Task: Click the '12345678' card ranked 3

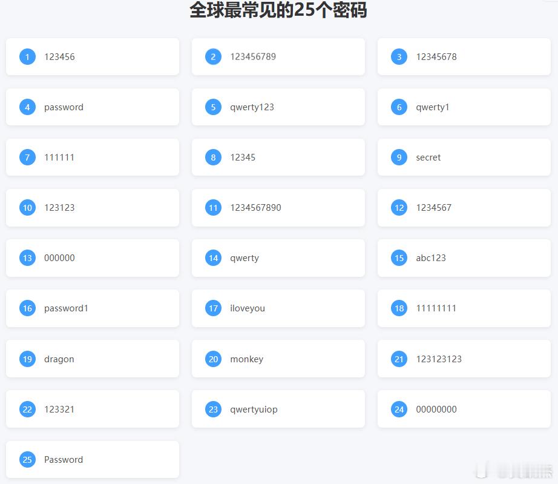Action: pos(464,56)
